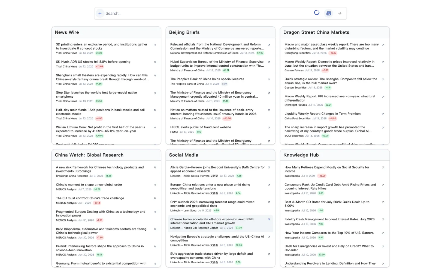Screen dimensions: 436x272
Task: Open external link for sharp increase in import growth
Action: (383, 128)
